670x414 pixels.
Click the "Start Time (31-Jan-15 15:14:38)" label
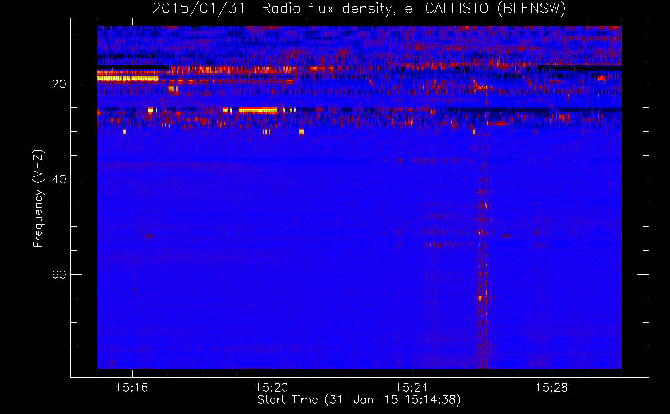359,400
